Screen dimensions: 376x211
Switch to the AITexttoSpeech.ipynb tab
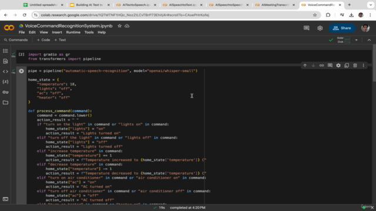[136, 5]
